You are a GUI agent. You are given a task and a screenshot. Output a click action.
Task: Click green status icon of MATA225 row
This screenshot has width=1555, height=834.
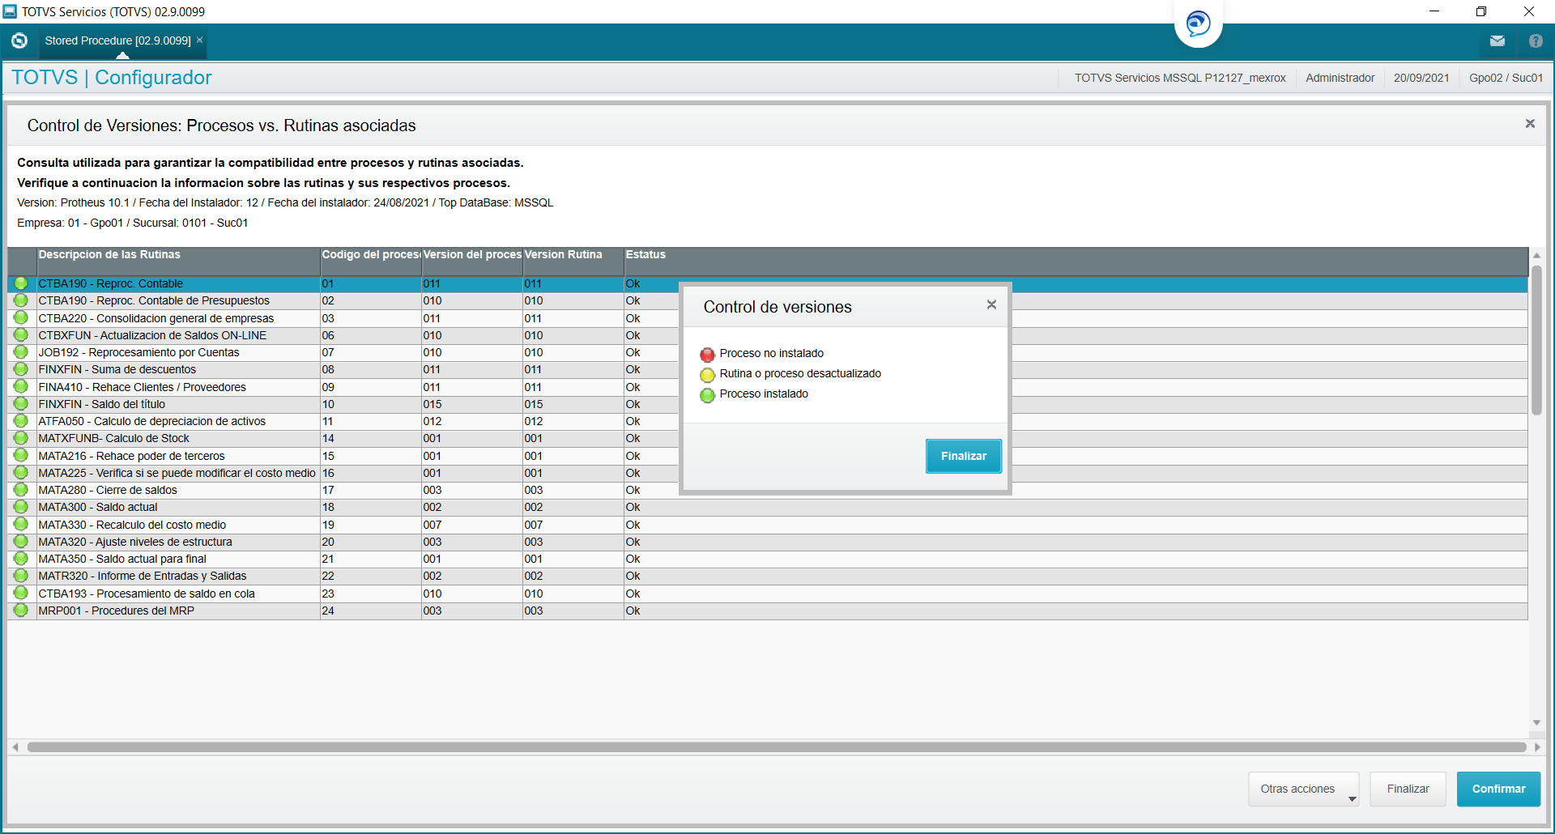pyautogui.click(x=21, y=472)
